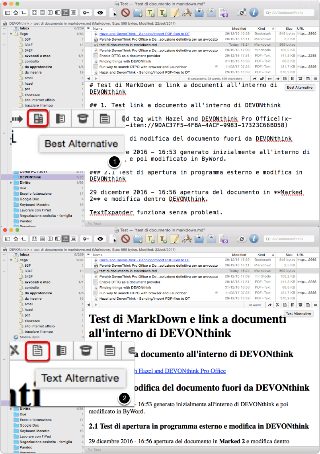Click the highlighted Text Alternative icon in the enlarged callout
Image resolution: width=320 pixels, height=454 pixels.
pos(37,351)
